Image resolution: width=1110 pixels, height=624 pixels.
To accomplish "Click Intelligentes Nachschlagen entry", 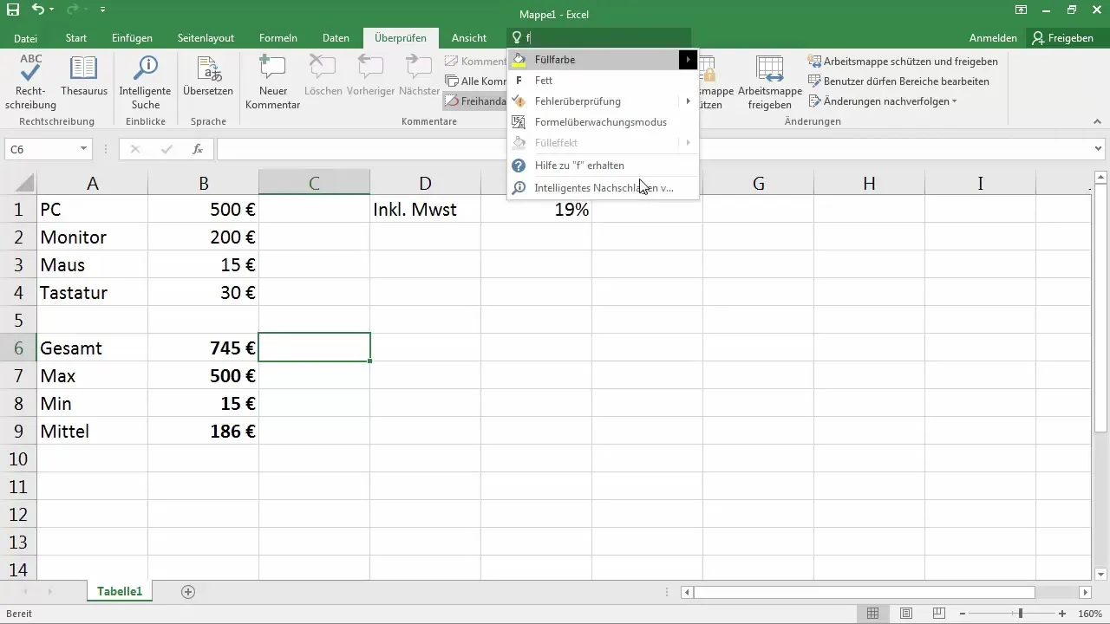I will (x=603, y=187).
